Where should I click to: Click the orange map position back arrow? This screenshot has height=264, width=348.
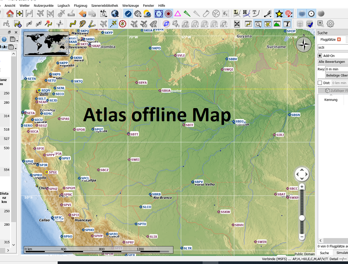click(82, 13)
